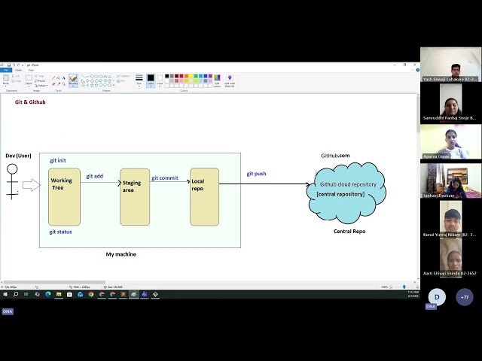Select the Fill with color bucket tool
The image size is (482, 361).
(59, 78)
